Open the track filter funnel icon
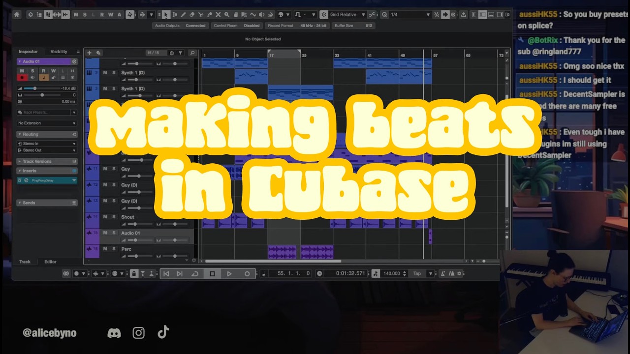Viewport: 630px width, 354px height. coord(180,53)
